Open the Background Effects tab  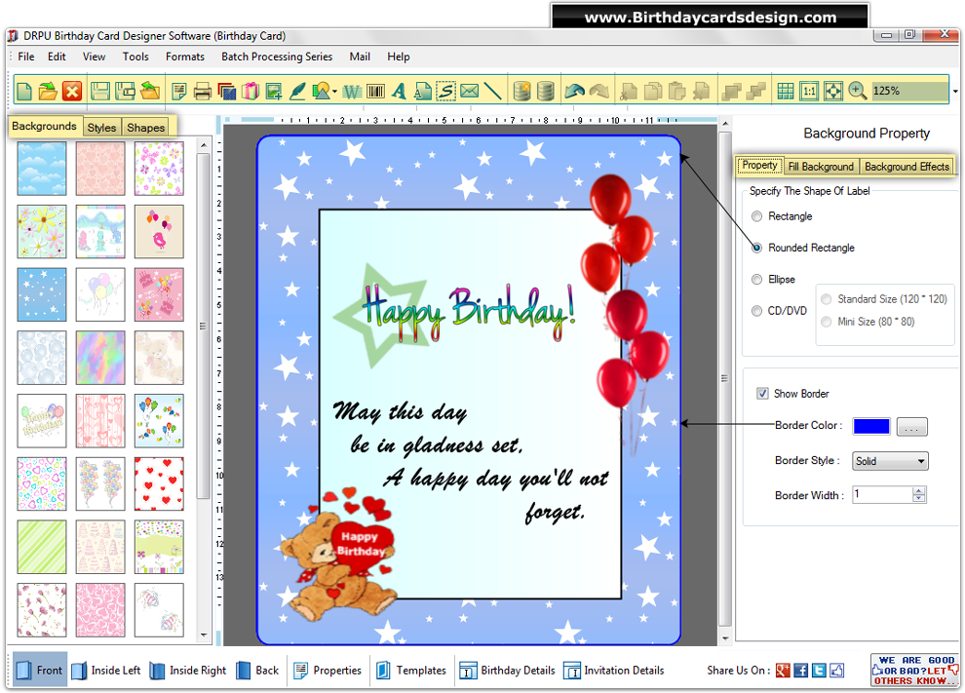[x=907, y=166]
